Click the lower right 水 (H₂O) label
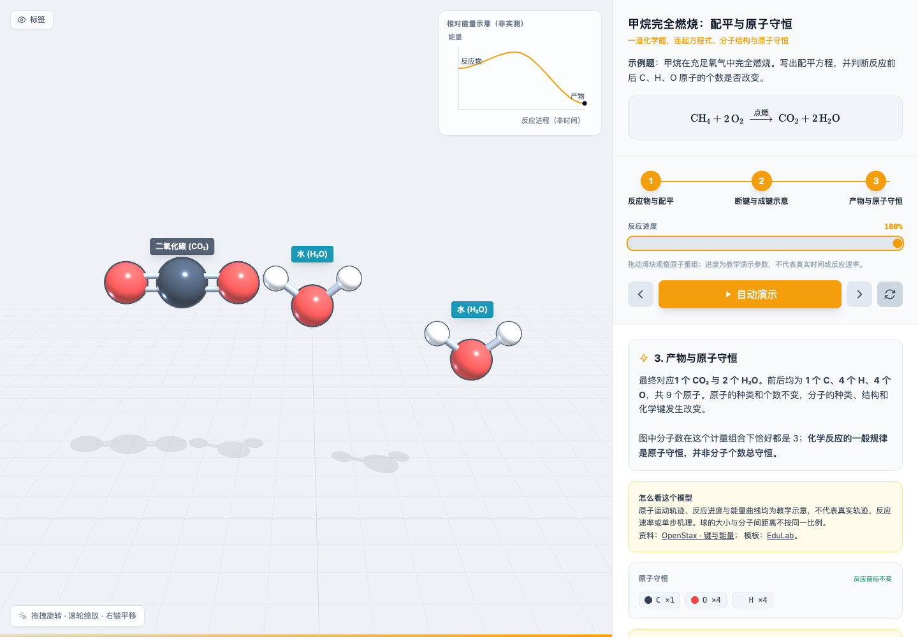Viewport: 918px width, 637px height. (x=472, y=310)
